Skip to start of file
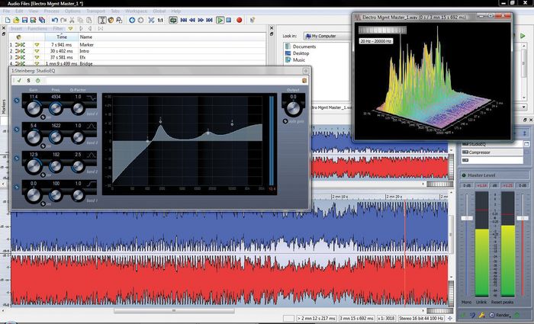This screenshot has width=534, height=324. click(184, 20)
